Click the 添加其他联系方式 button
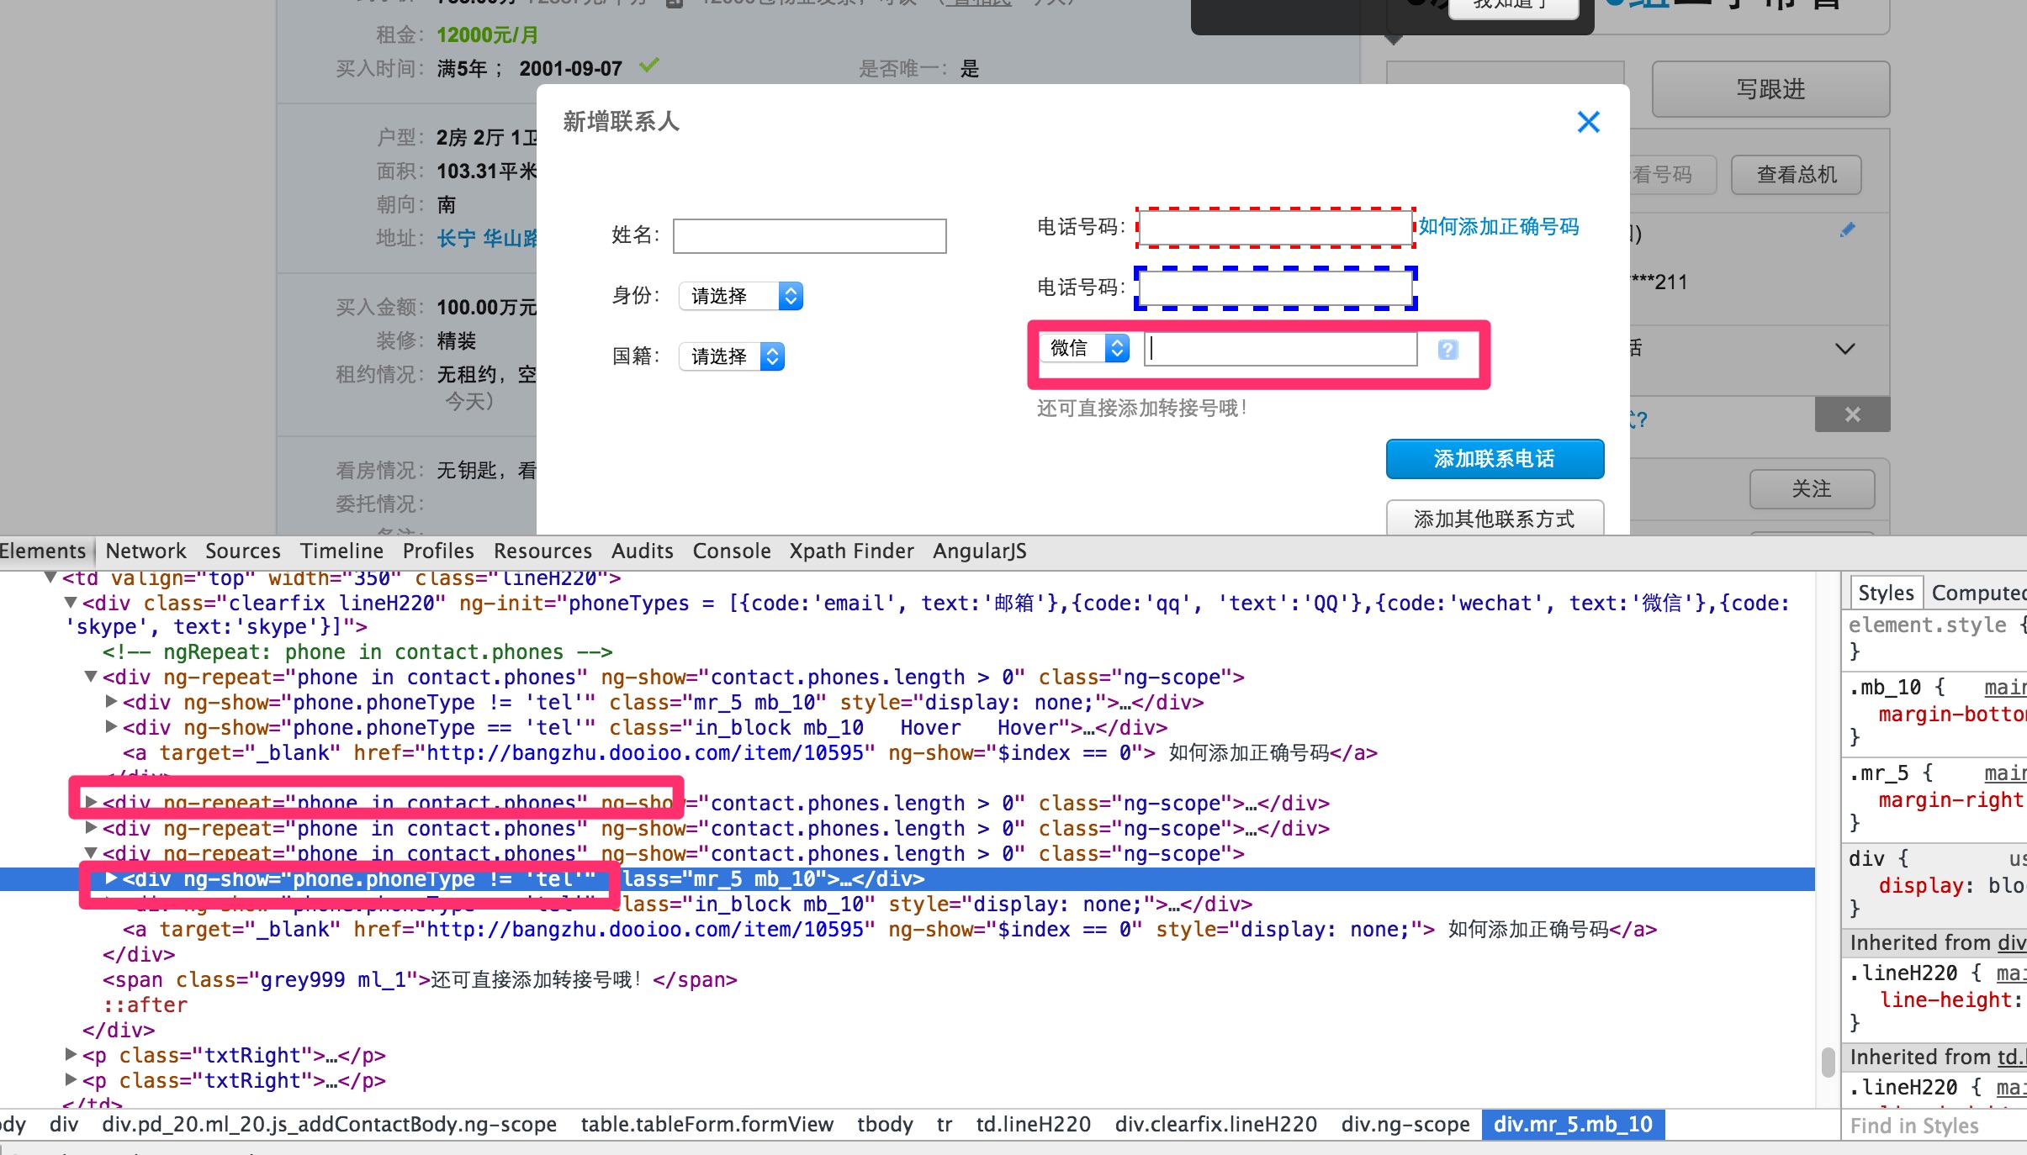 pyautogui.click(x=1495, y=518)
